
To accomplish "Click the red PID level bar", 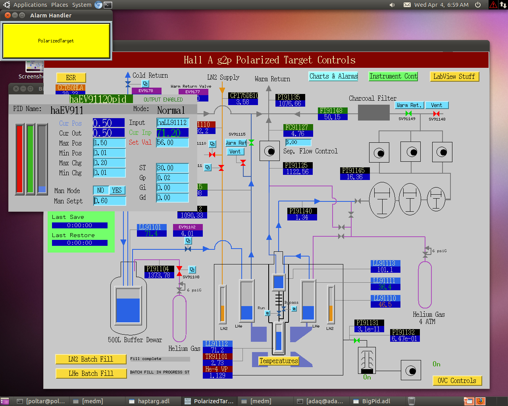I will point(20,159).
